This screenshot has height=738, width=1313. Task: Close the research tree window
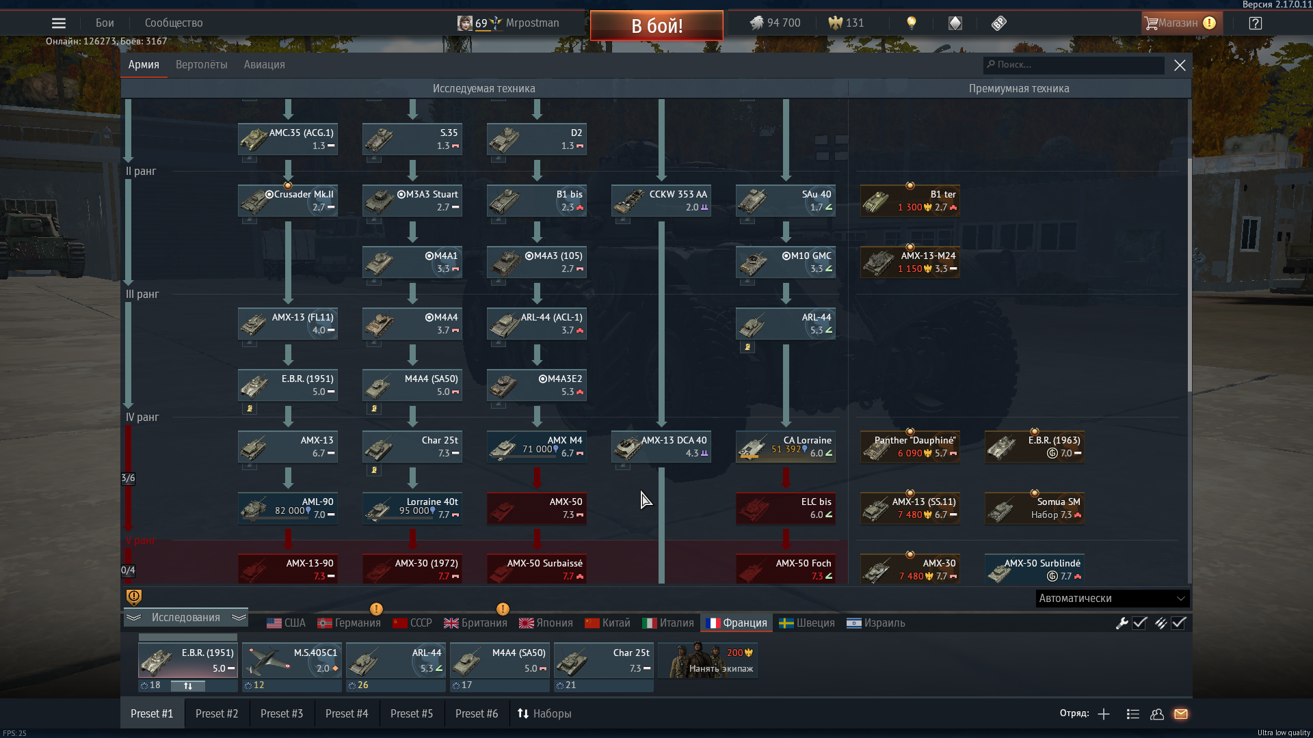tap(1180, 65)
